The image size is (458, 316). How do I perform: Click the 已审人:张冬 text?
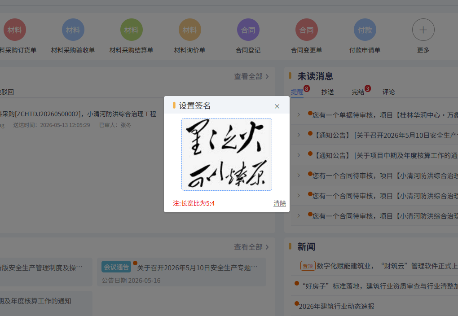click(x=115, y=125)
